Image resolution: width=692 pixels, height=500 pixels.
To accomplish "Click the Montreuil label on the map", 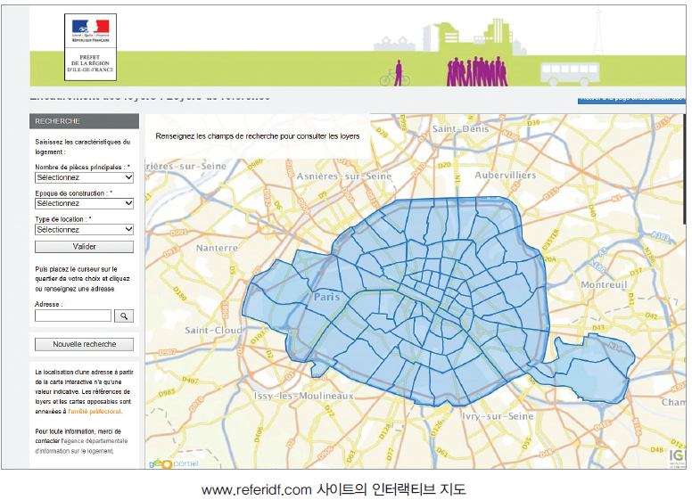I will pos(604,284).
